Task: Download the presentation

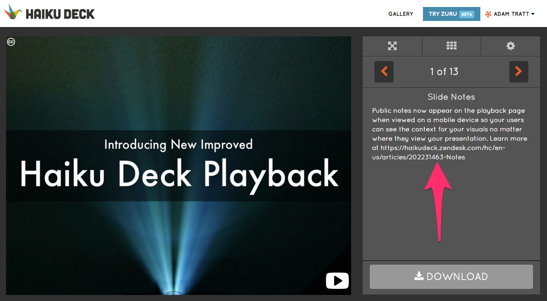Action: click(x=451, y=277)
